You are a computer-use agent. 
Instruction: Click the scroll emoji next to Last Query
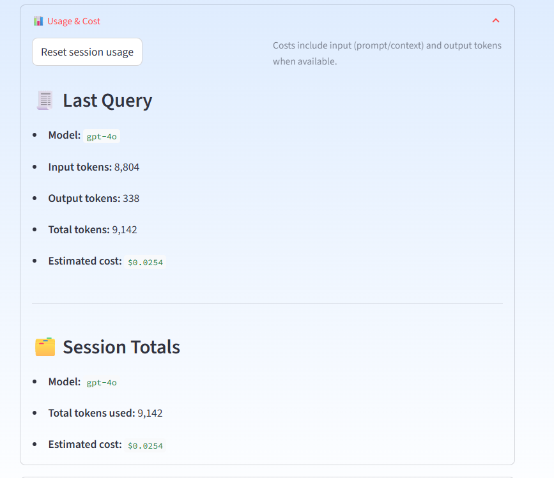(x=43, y=100)
